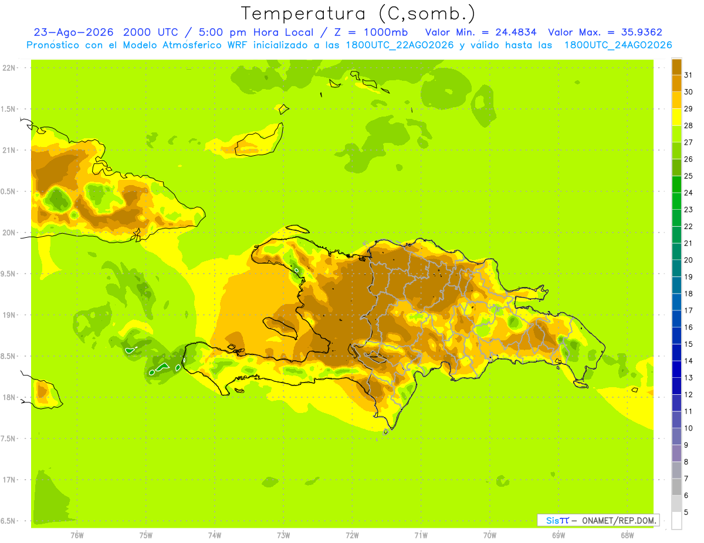The width and height of the screenshot is (704, 543).
Task: Click the '21N' latitude axis label
Action: click(10, 151)
